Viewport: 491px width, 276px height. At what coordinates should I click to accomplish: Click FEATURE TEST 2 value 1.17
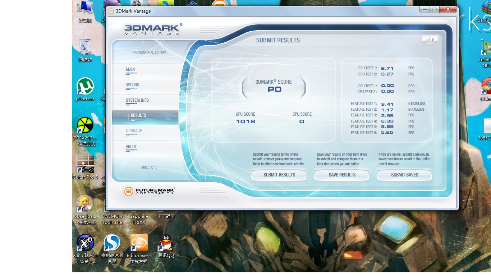[387, 110]
